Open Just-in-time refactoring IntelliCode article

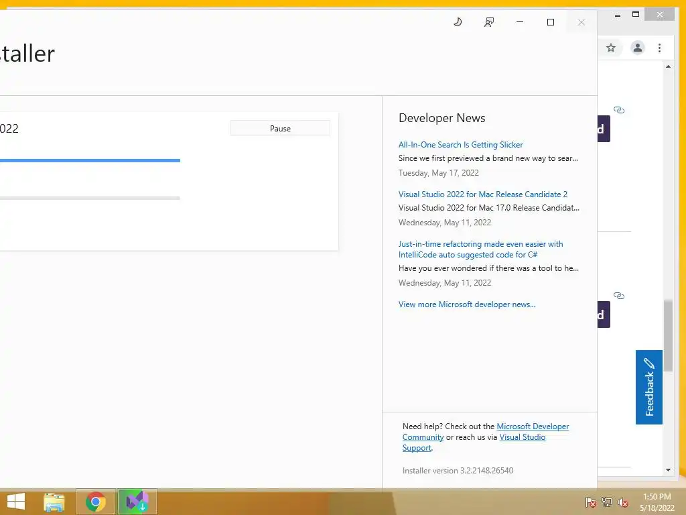480,249
